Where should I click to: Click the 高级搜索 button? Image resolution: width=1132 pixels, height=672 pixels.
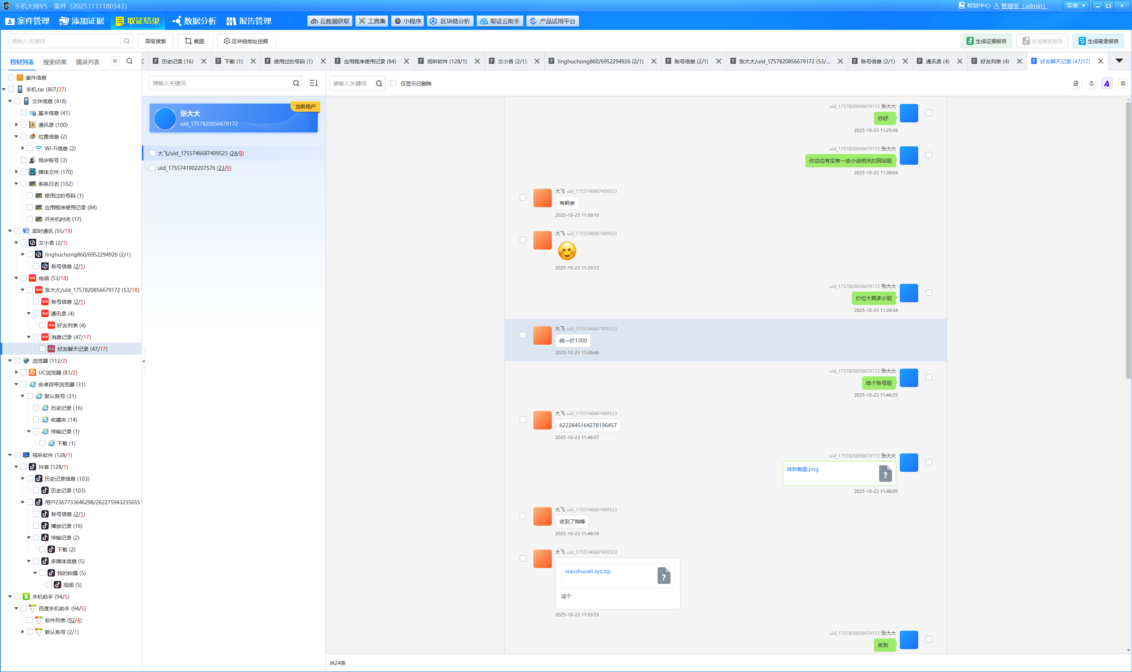tap(155, 41)
